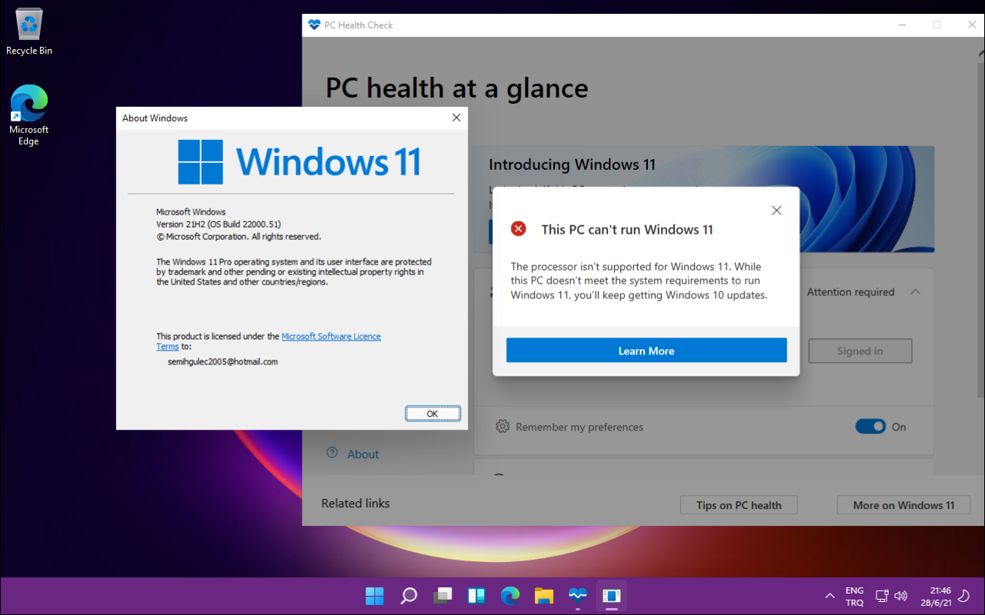Close the About Windows dialog
Screen dimensions: 985x615
click(456, 118)
